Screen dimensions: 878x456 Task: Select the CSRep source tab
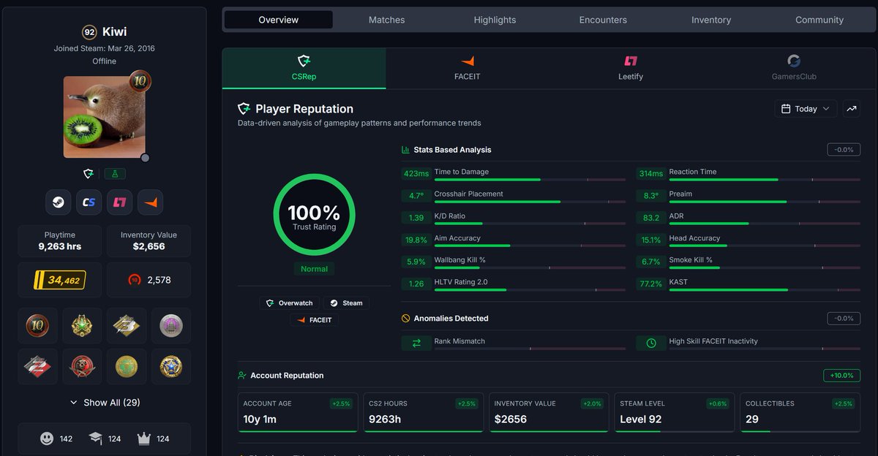(304, 68)
